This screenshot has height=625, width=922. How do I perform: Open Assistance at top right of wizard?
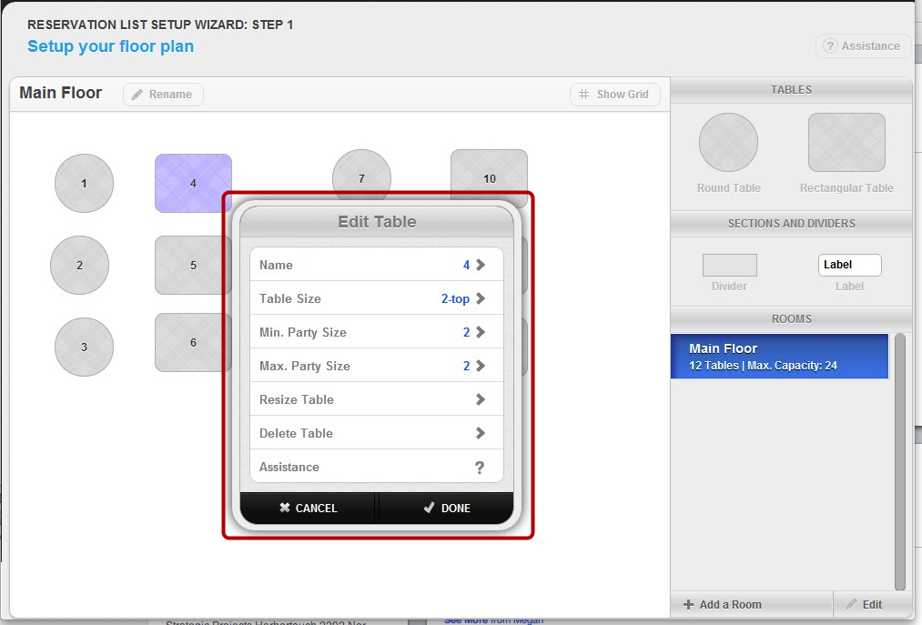(x=863, y=45)
